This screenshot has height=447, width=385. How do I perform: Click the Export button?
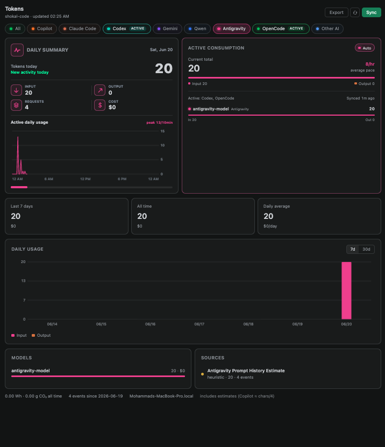[x=336, y=12]
